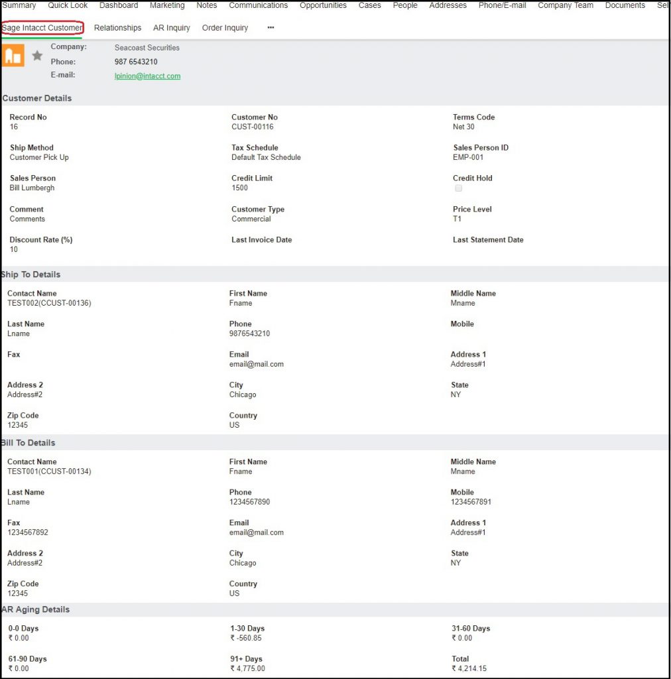
Task: Open the Order Inquiry tab
Action: [225, 28]
